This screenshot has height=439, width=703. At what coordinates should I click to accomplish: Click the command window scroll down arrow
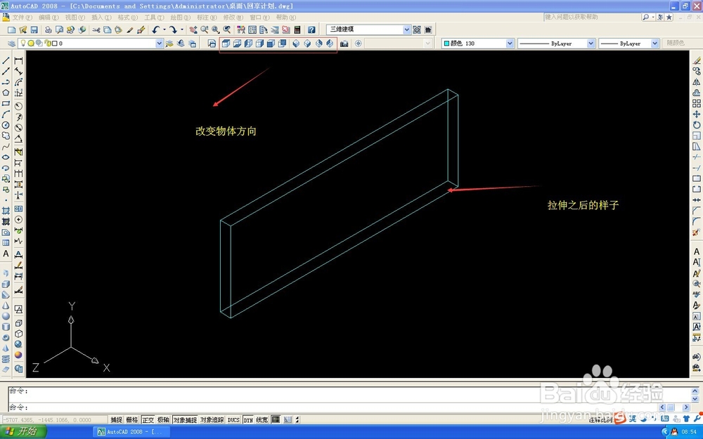click(695, 399)
